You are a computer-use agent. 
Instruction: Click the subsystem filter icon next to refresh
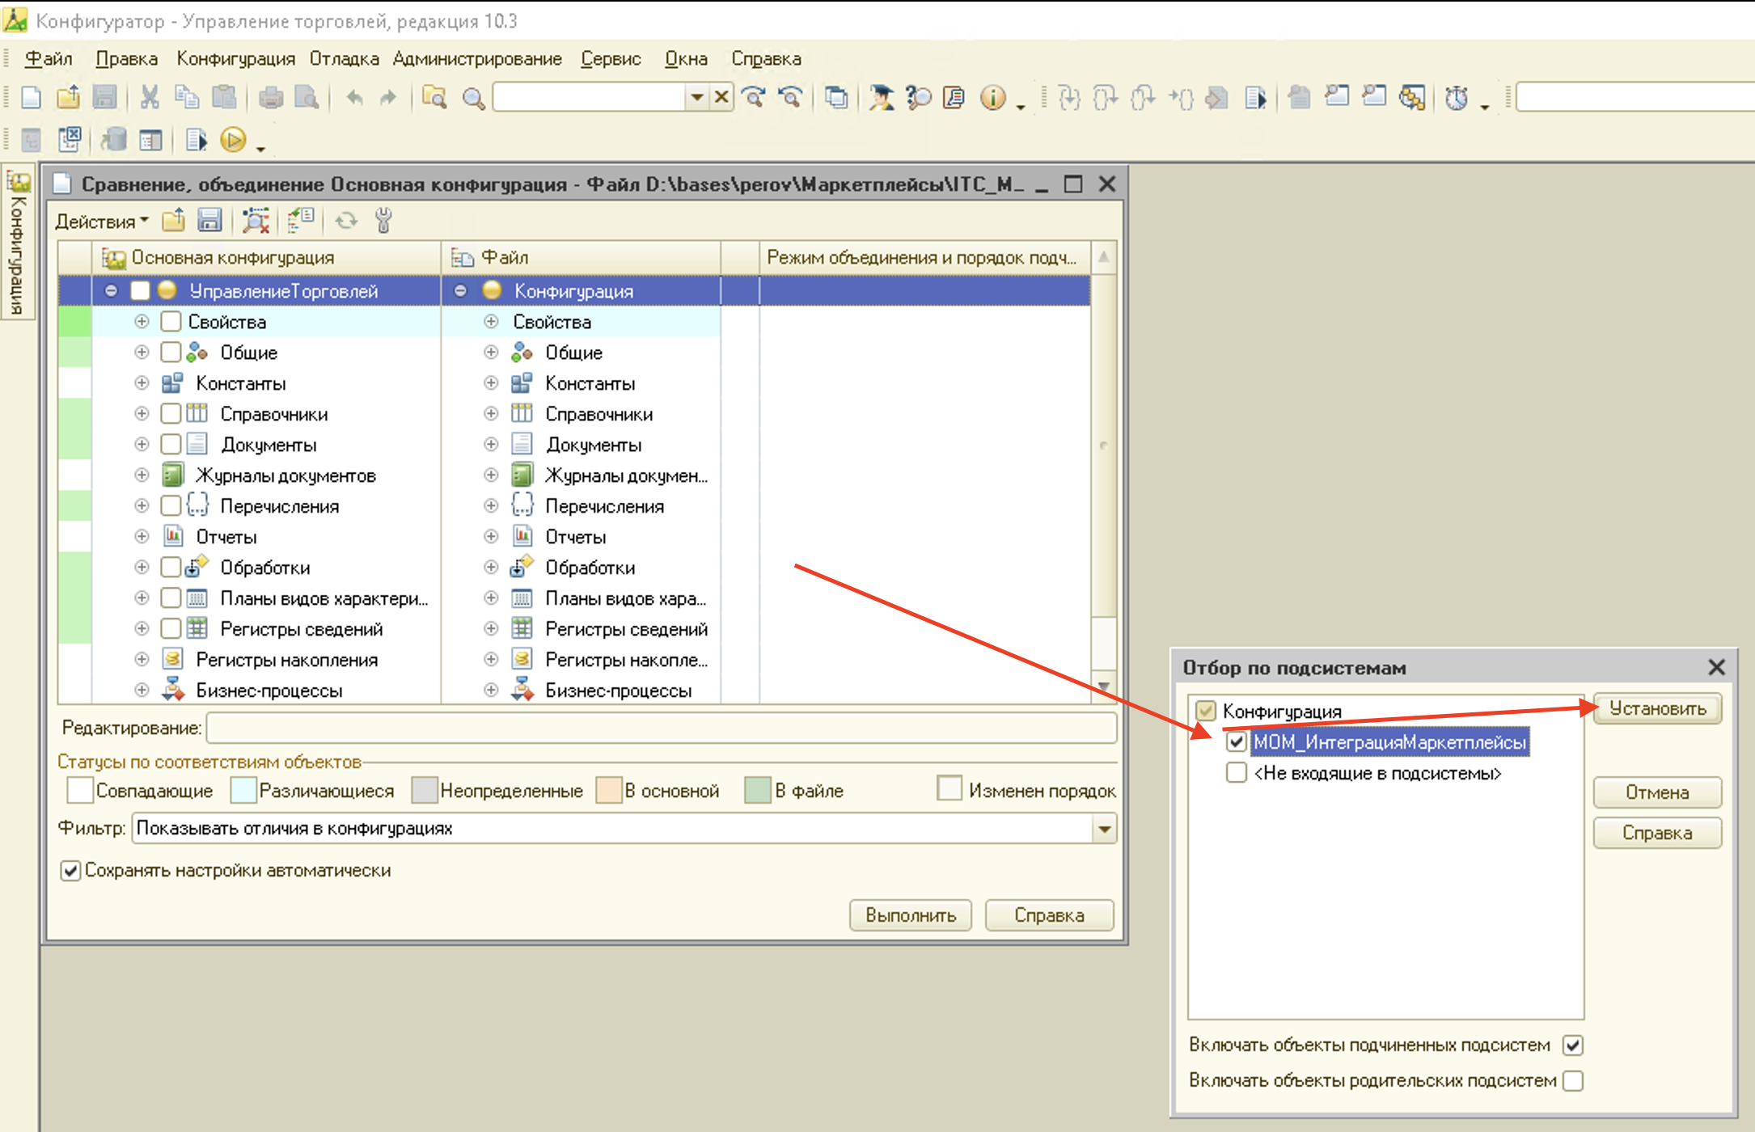click(x=301, y=220)
